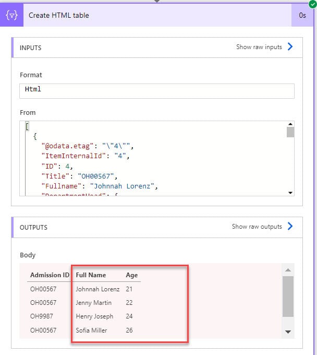Click the INPUTS section heading
The height and width of the screenshot is (355, 317).
pos(31,48)
